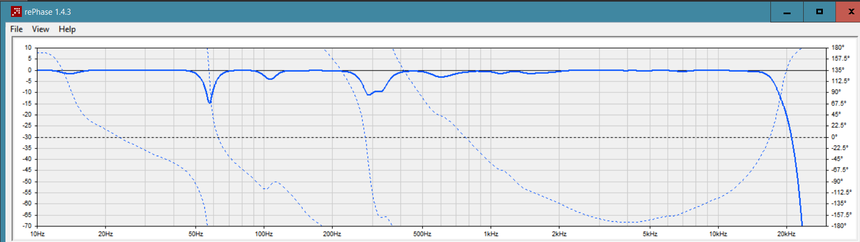Image resolution: width=860 pixels, height=242 pixels.
Task: Click the -70 label on gain axis
Action: 27,226
